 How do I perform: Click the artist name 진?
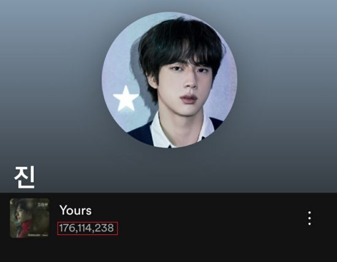click(x=25, y=178)
